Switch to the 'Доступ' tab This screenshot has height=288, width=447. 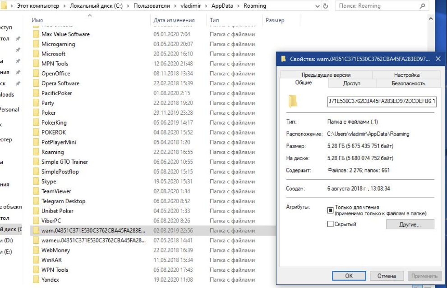(352, 84)
